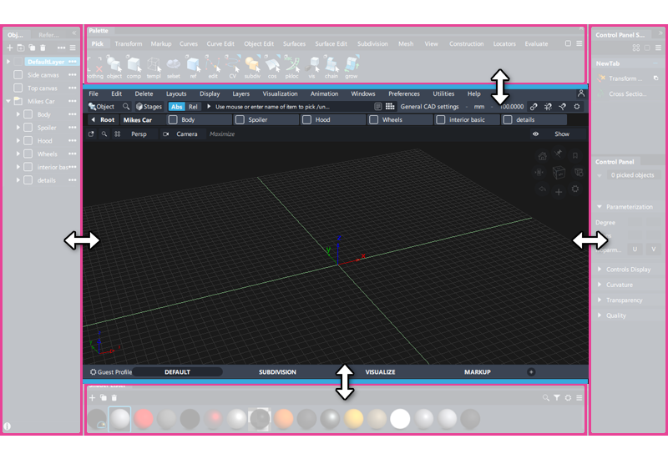The image size is (668, 459).
Task: Select the Pick object tool in Palette
Action: tap(114, 67)
